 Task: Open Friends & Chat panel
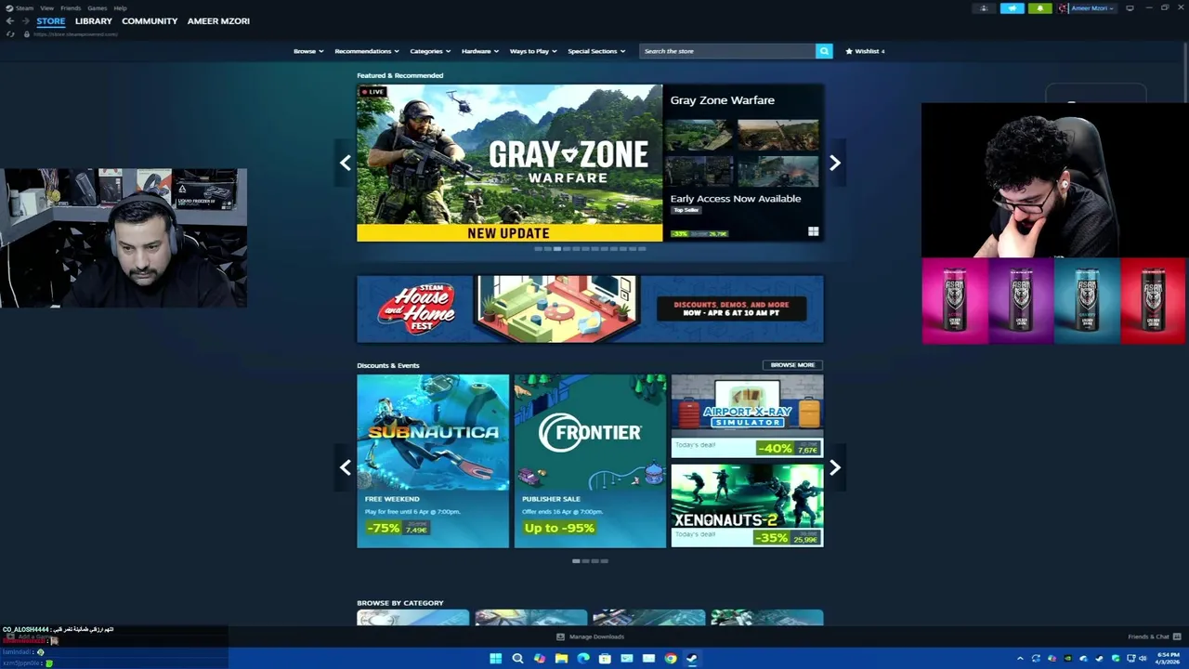click(x=1154, y=636)
